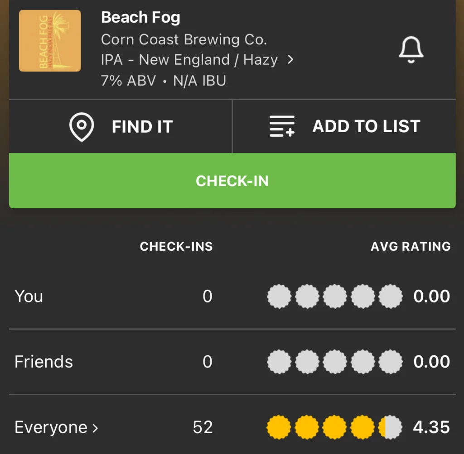This screenshot has height=454, width=464.
Task: Open Corn Coast Brewing Co. brewery page
Action: coord(184,39)
